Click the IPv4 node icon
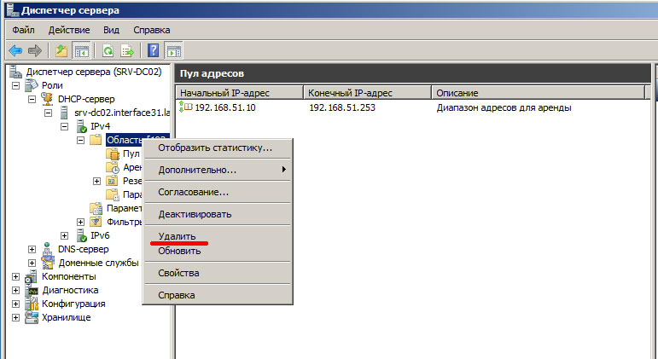The image size is (658, 359). click(x=81, y=126)
